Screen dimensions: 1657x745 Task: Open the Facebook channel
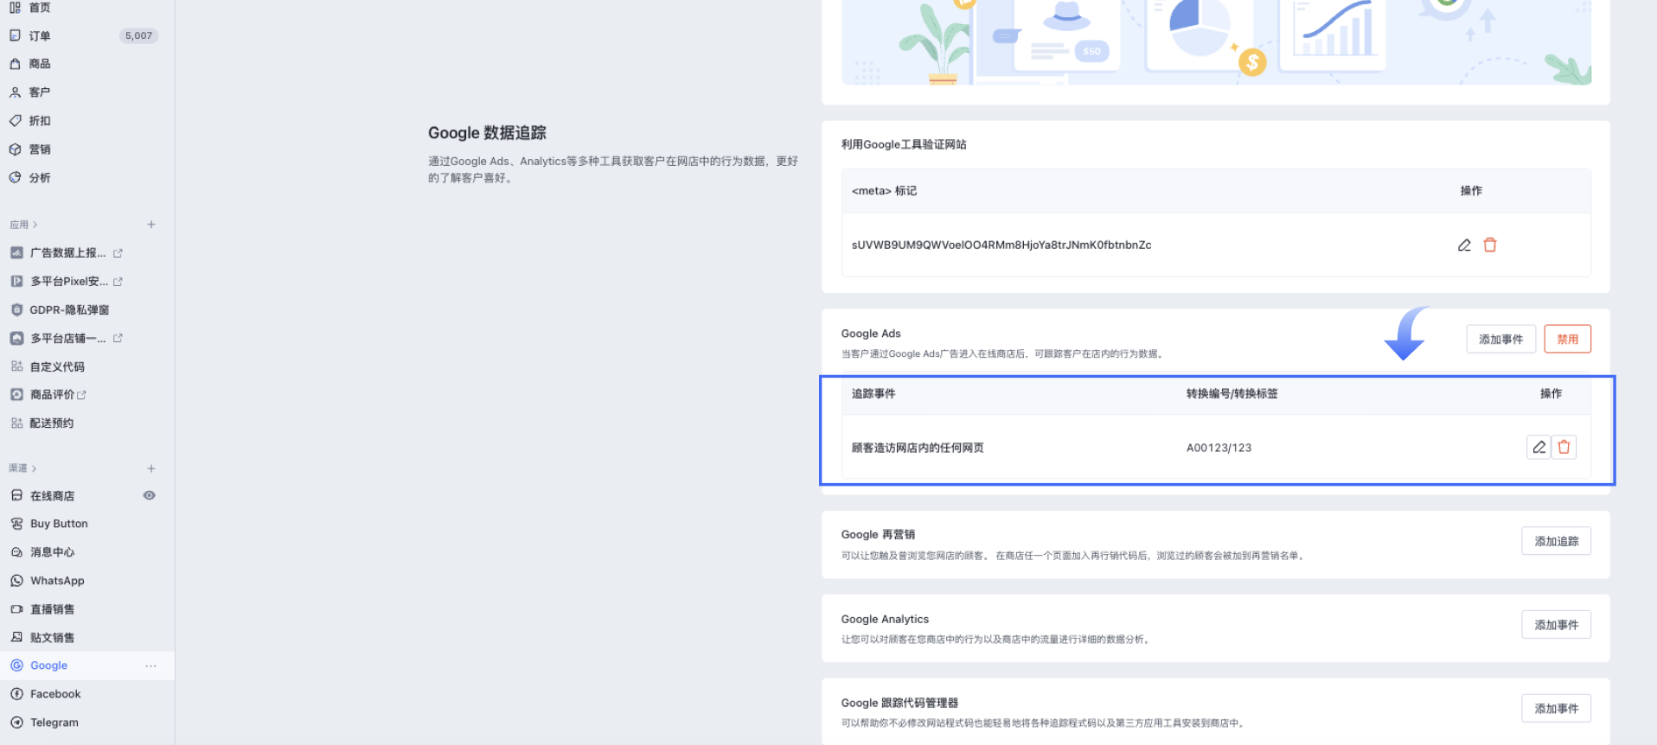click(x=55, y=694)
